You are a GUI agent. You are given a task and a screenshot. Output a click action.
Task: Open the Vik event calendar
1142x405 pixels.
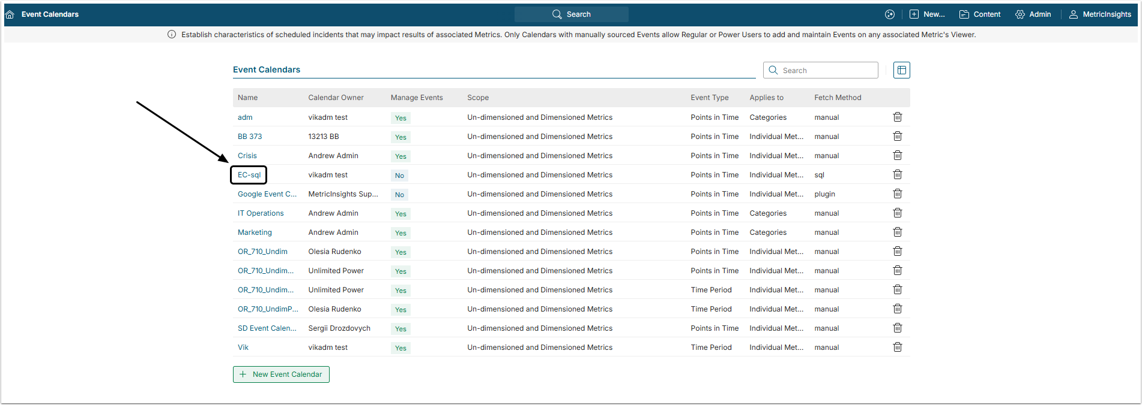[243, 347]
